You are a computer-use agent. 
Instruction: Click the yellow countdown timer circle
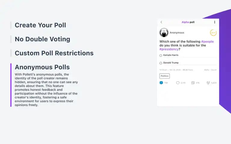pyautogui.click(x=213, y=33)
